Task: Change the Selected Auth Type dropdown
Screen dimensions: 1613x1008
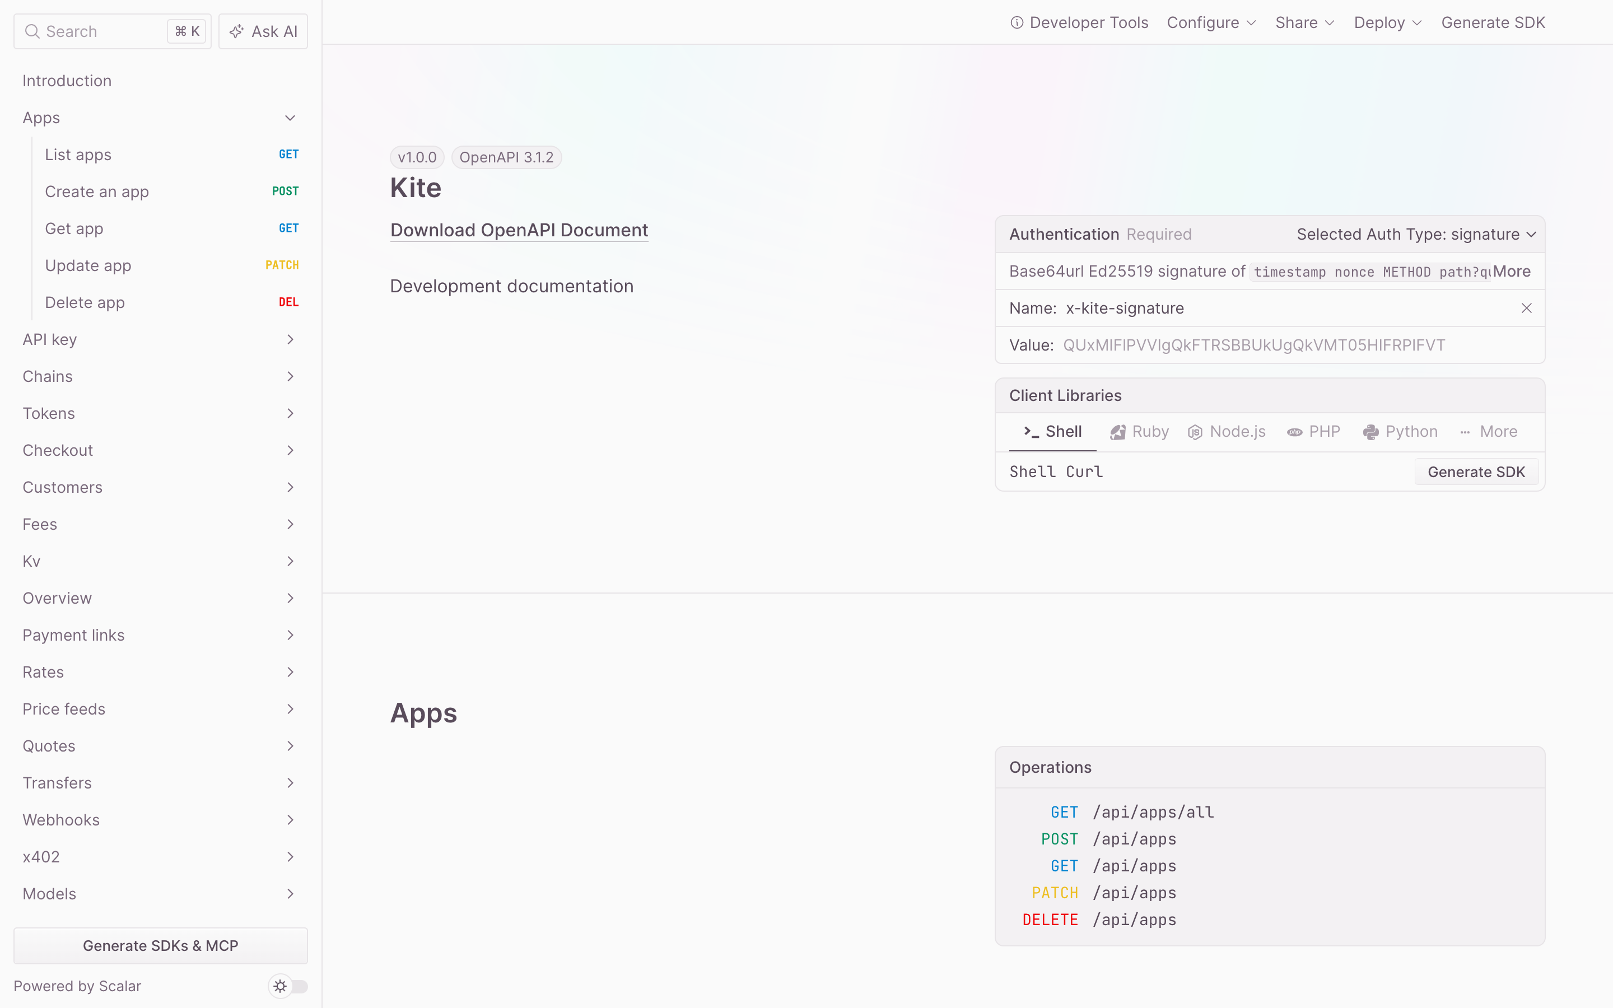Action: pos(1416,235)
